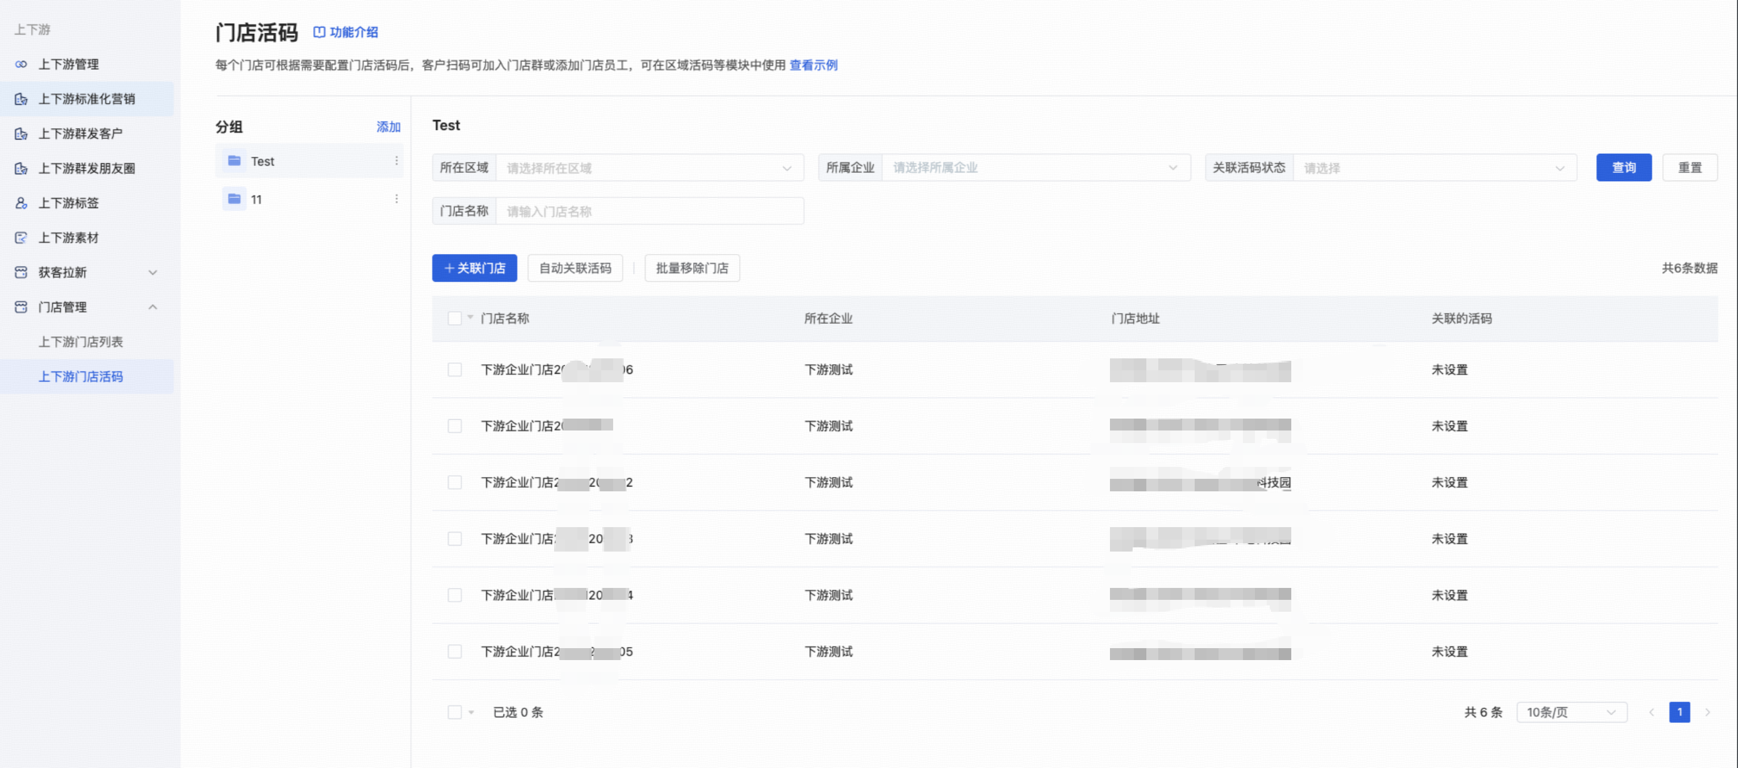
Task: Check the store row with 科技园 address
Action: [454, 482]
